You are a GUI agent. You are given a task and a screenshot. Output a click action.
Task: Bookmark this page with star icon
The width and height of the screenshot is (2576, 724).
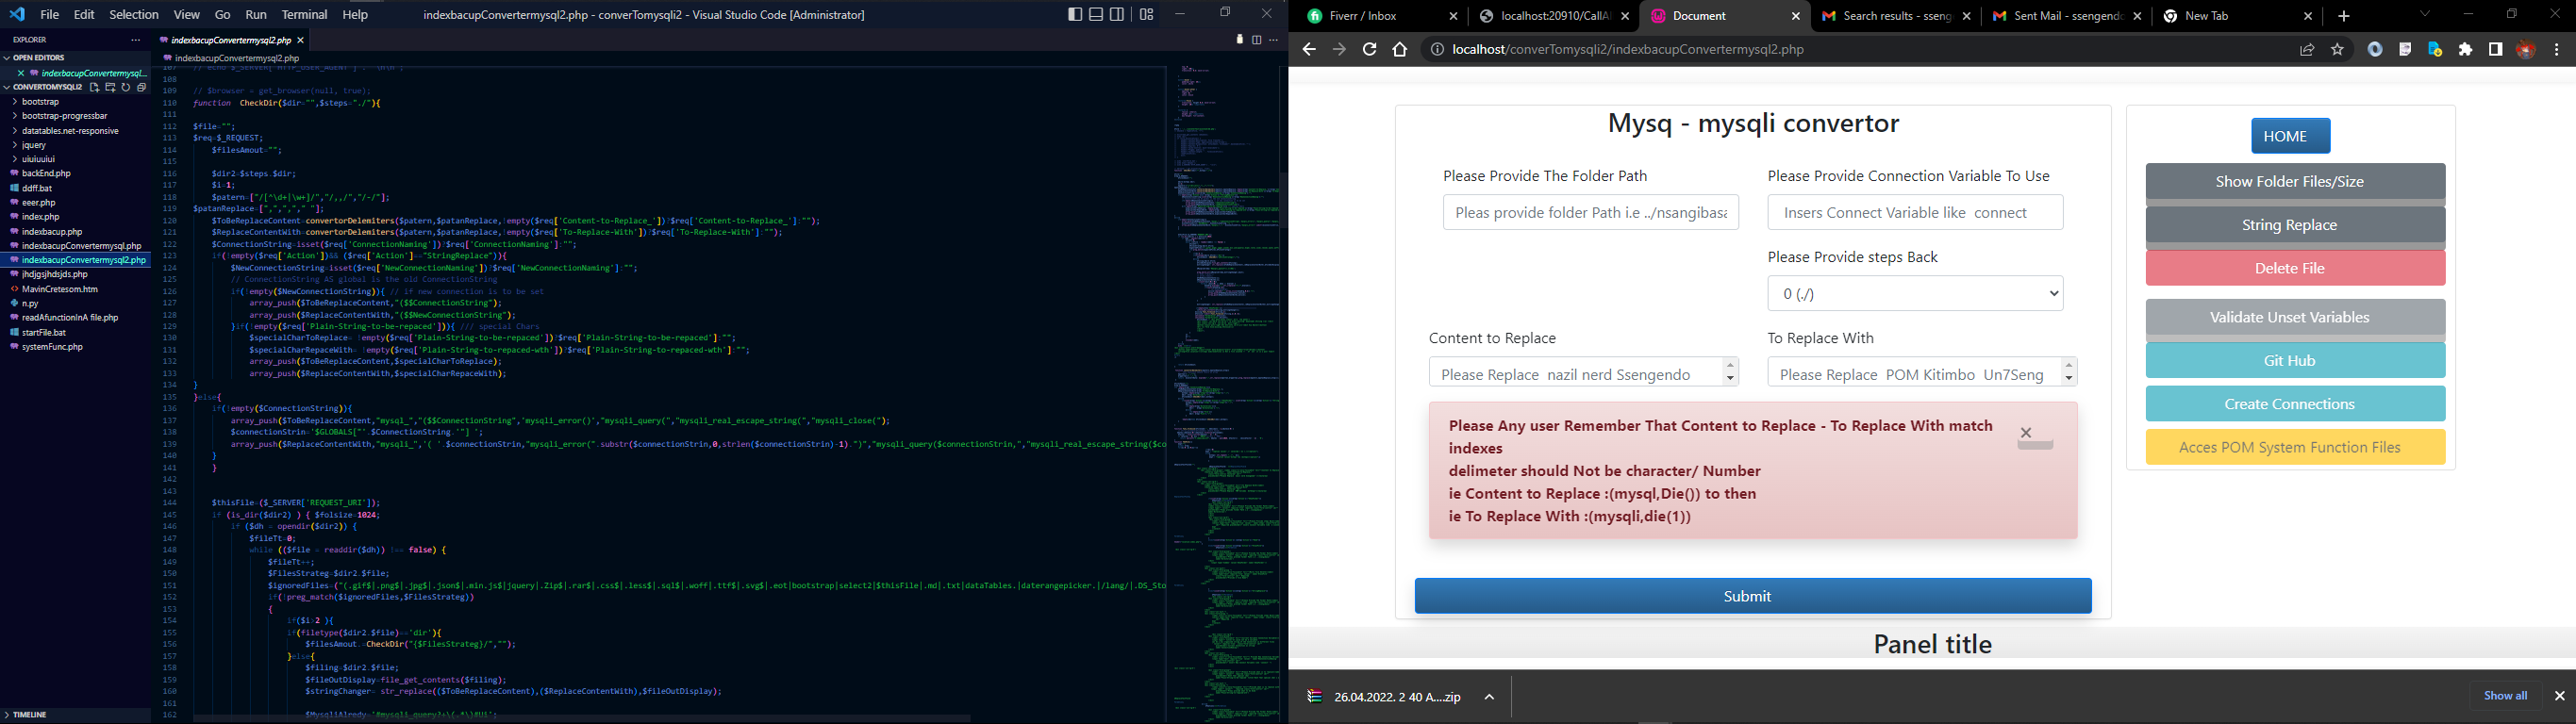point(2337,50)
